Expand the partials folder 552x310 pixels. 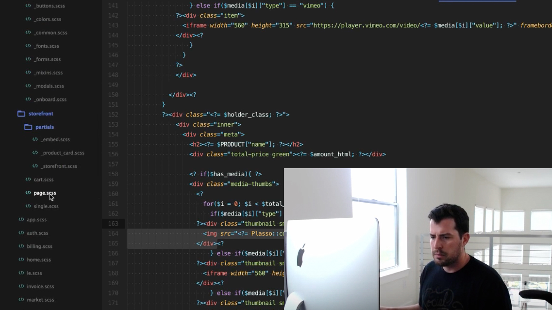(44, 126)
